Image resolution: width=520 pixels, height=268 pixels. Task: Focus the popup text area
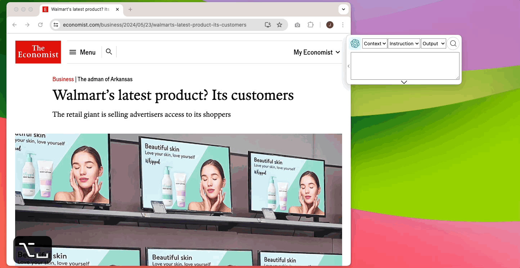point(405,66)
